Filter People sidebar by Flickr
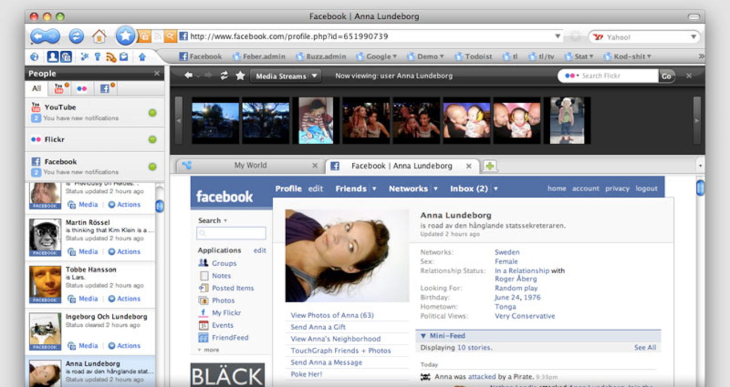This screenshot has height=387, width=730. click(82, 88)
